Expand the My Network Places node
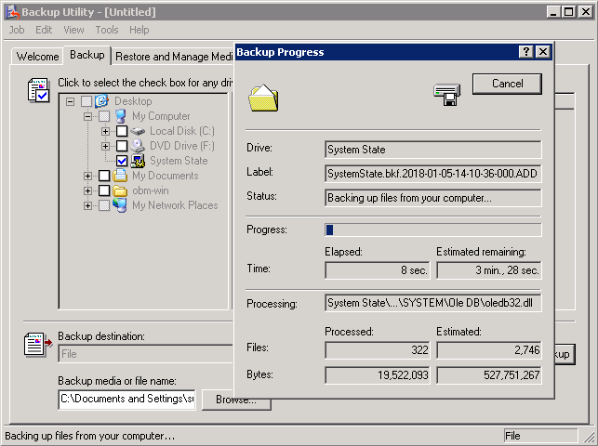The height and width of the screenshot is (446, 598). point(88,205)
